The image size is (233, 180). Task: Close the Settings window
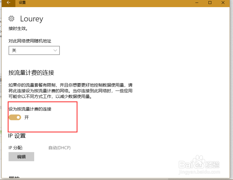223,3
